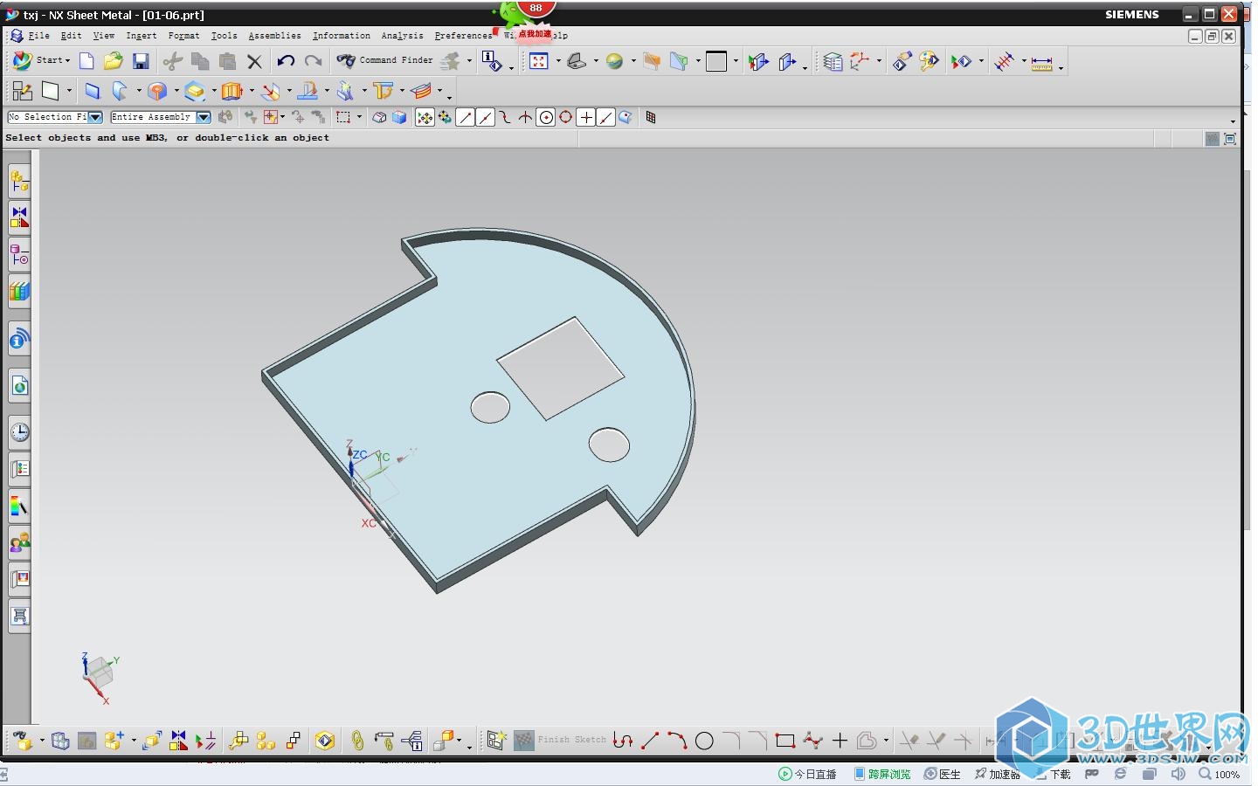Image resolution: width=1258 pixels, height=786 pixels.
Task: Click the Cut scissors icon
Action: pyautogui.click(x=173, y=61)
